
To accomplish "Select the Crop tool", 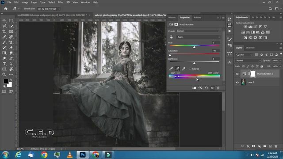I will tap(4, 31).
